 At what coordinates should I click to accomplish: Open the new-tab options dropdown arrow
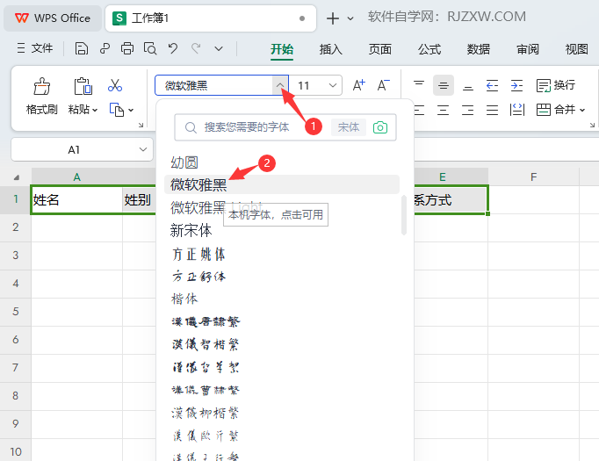coord(350,18)
